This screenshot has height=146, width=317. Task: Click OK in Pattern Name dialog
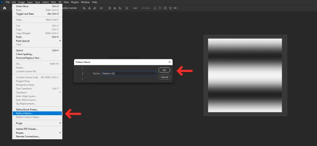(x=164, y=70)
